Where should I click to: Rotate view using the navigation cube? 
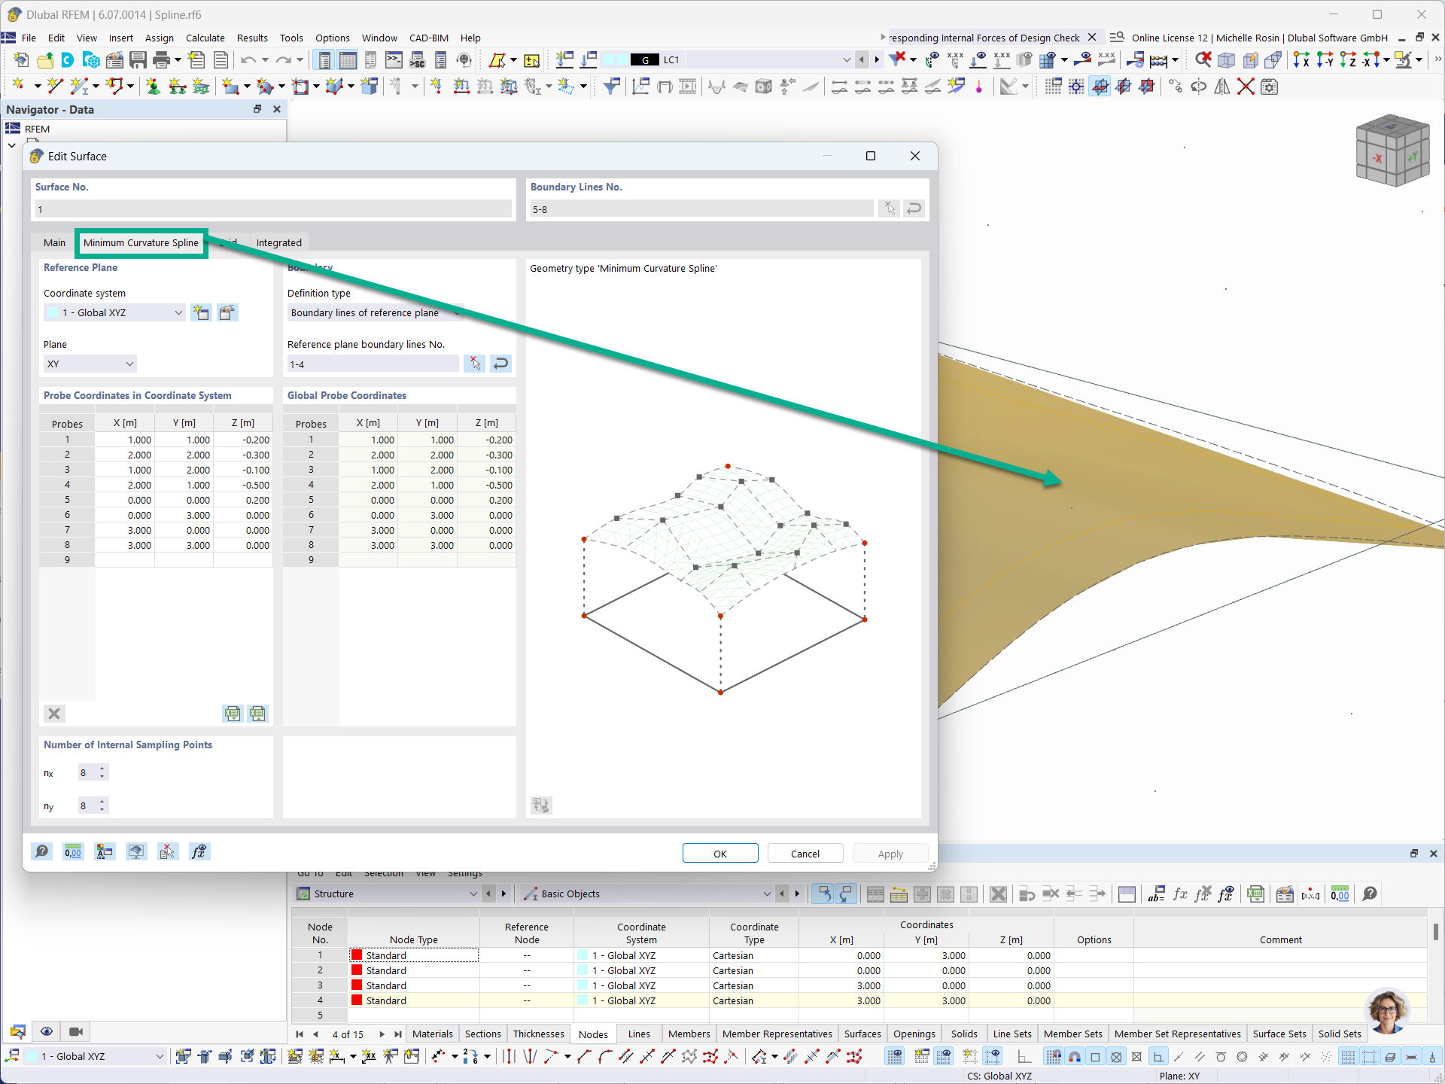[x=1393, y=151]
